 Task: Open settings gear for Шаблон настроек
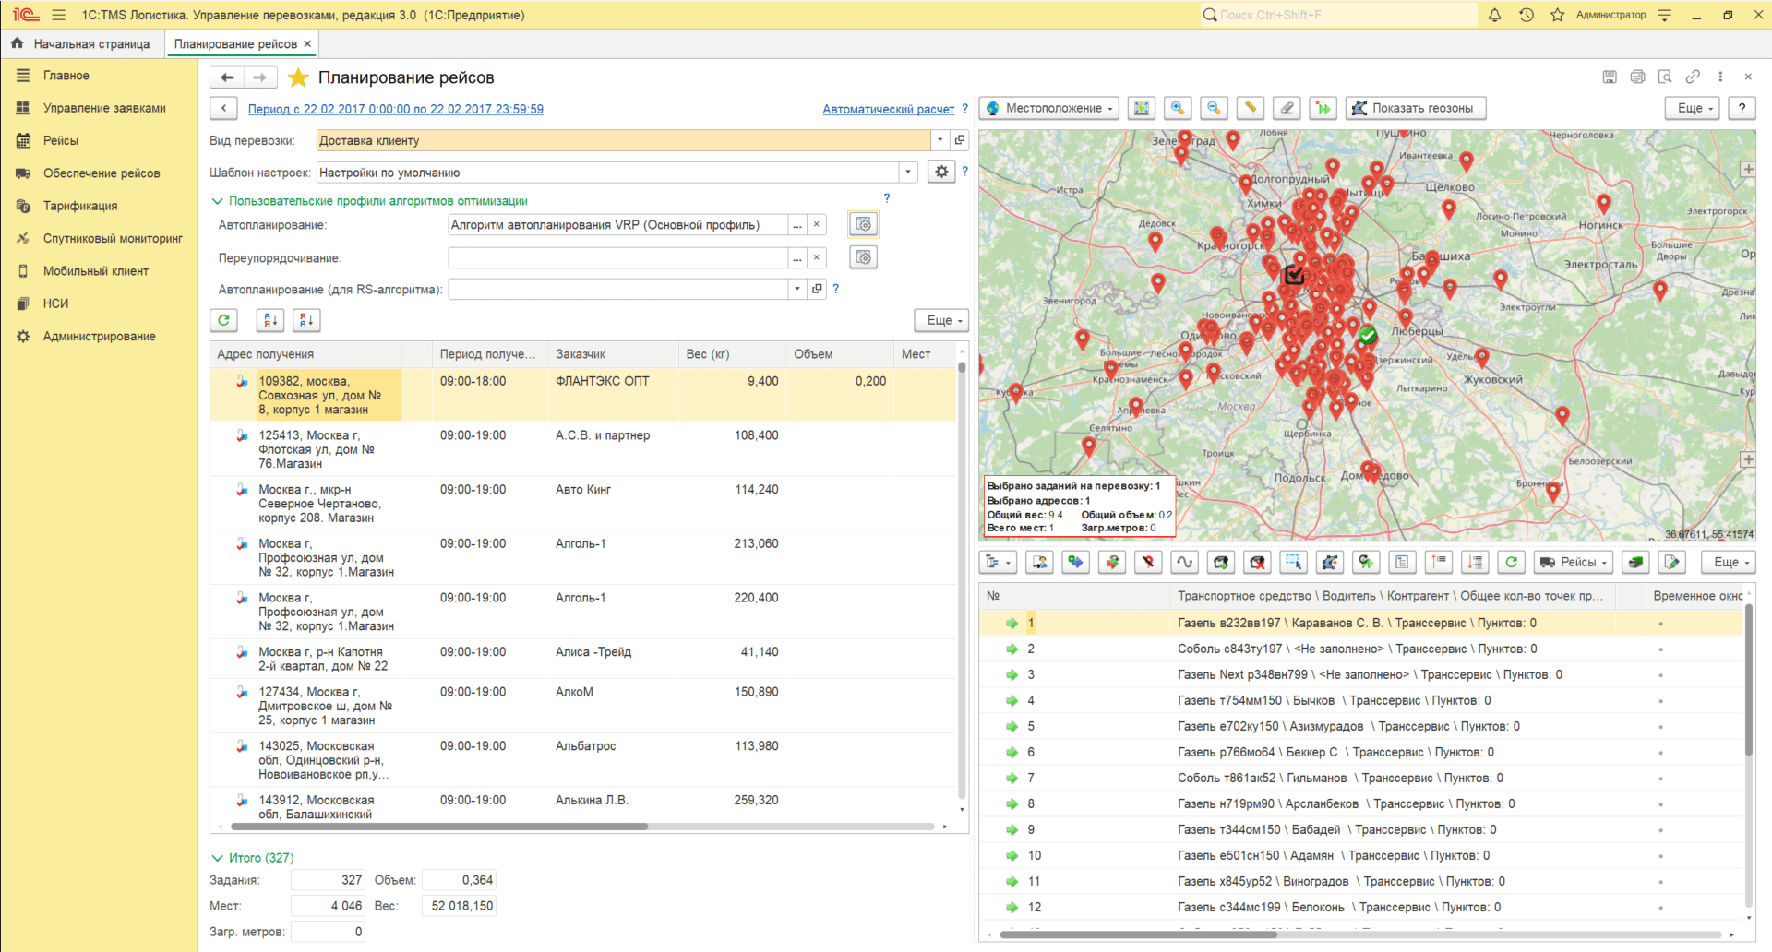point(941,173)
